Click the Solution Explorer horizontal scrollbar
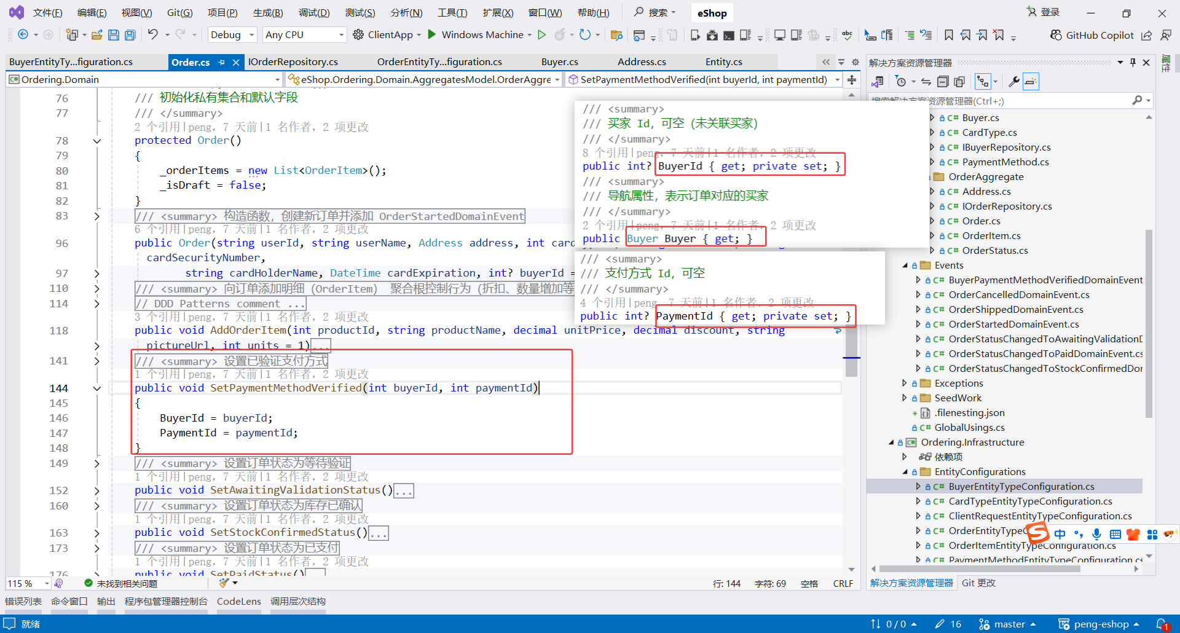The height and width of the screenshot is (633, 1180). click(x=980, y=569)
